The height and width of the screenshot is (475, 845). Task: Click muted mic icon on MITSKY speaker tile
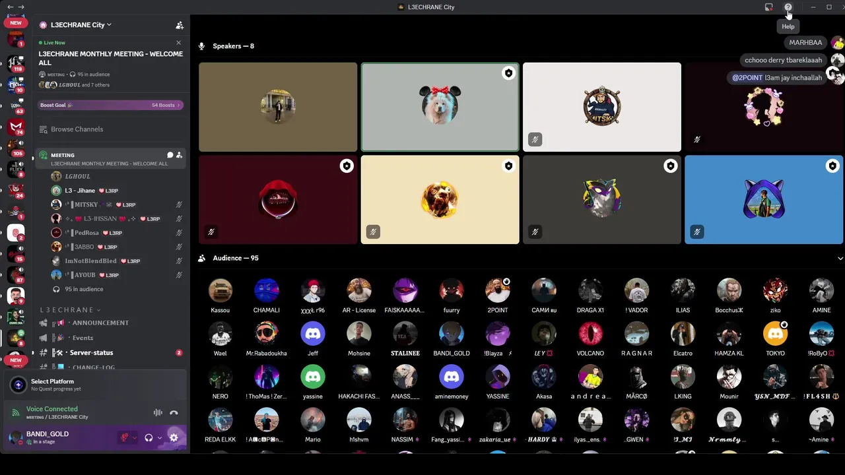535,139
